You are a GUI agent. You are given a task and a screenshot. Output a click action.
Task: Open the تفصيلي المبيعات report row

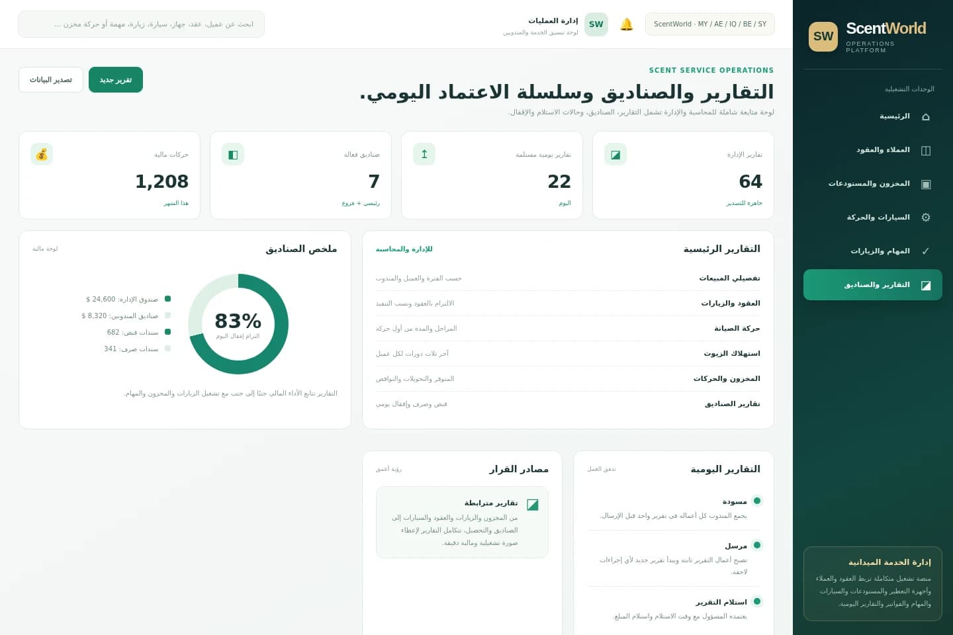[x=568, y=278]
